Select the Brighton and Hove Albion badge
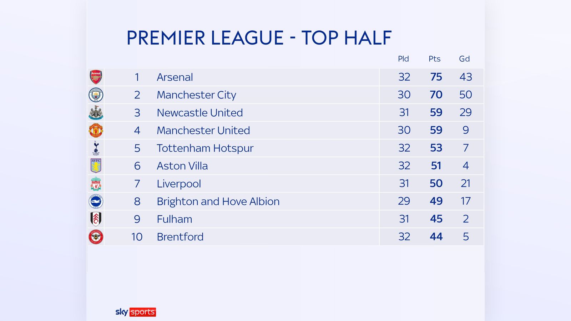Image resolution: width=571 pixels, height=321 pixels. point(96,202)
